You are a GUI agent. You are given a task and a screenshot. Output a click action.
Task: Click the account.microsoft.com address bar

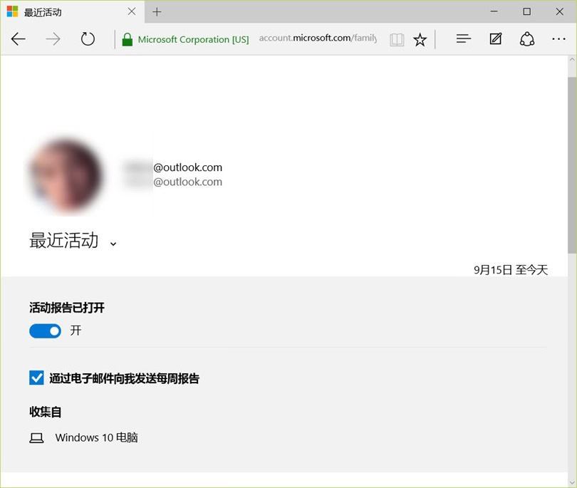click(x=317, y=38)
